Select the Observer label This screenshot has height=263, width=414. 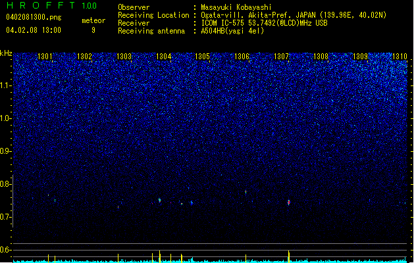point(134,7)
